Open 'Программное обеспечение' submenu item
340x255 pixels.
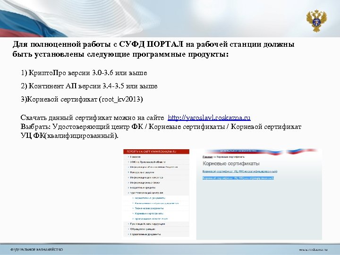(151, 219)
